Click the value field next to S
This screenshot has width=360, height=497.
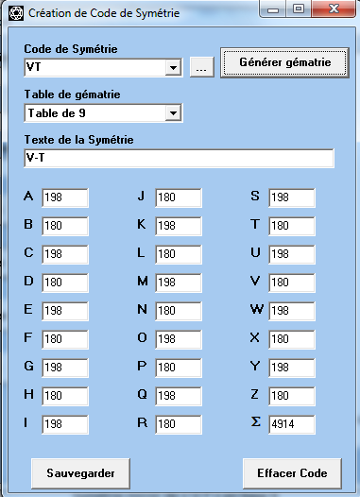(292, 197)
